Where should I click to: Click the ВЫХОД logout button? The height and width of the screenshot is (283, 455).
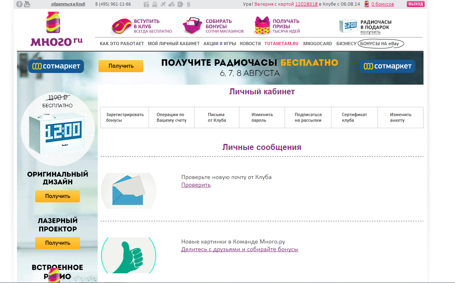coord(415,4)
